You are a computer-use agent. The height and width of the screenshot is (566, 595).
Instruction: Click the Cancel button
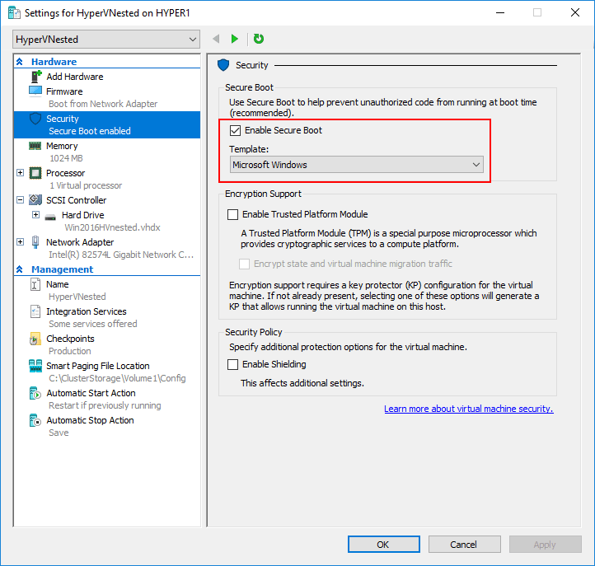click(x=465, y=545)
